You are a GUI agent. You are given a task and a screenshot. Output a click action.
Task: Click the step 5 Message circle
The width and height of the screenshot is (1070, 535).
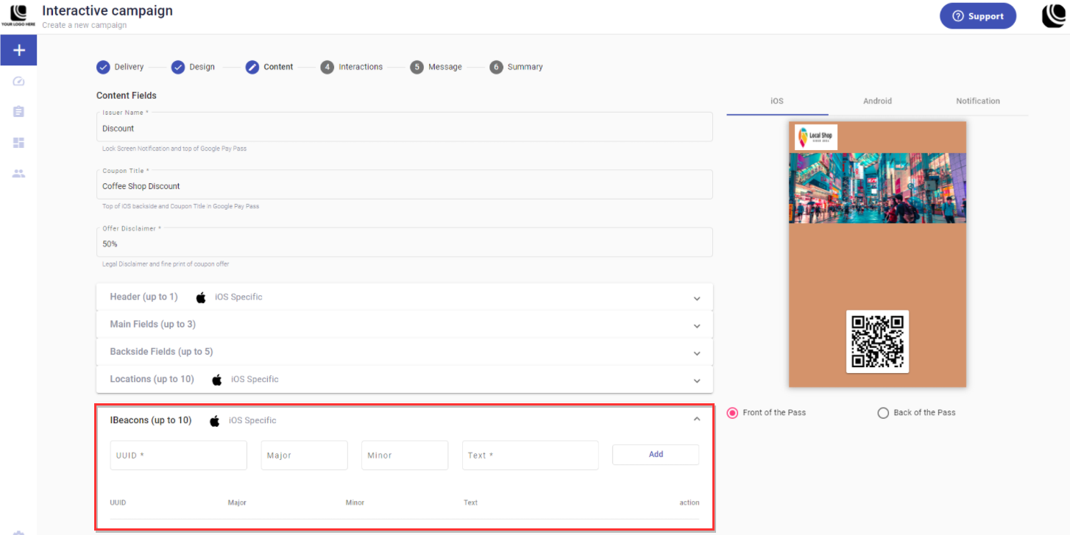coord(417,67)
